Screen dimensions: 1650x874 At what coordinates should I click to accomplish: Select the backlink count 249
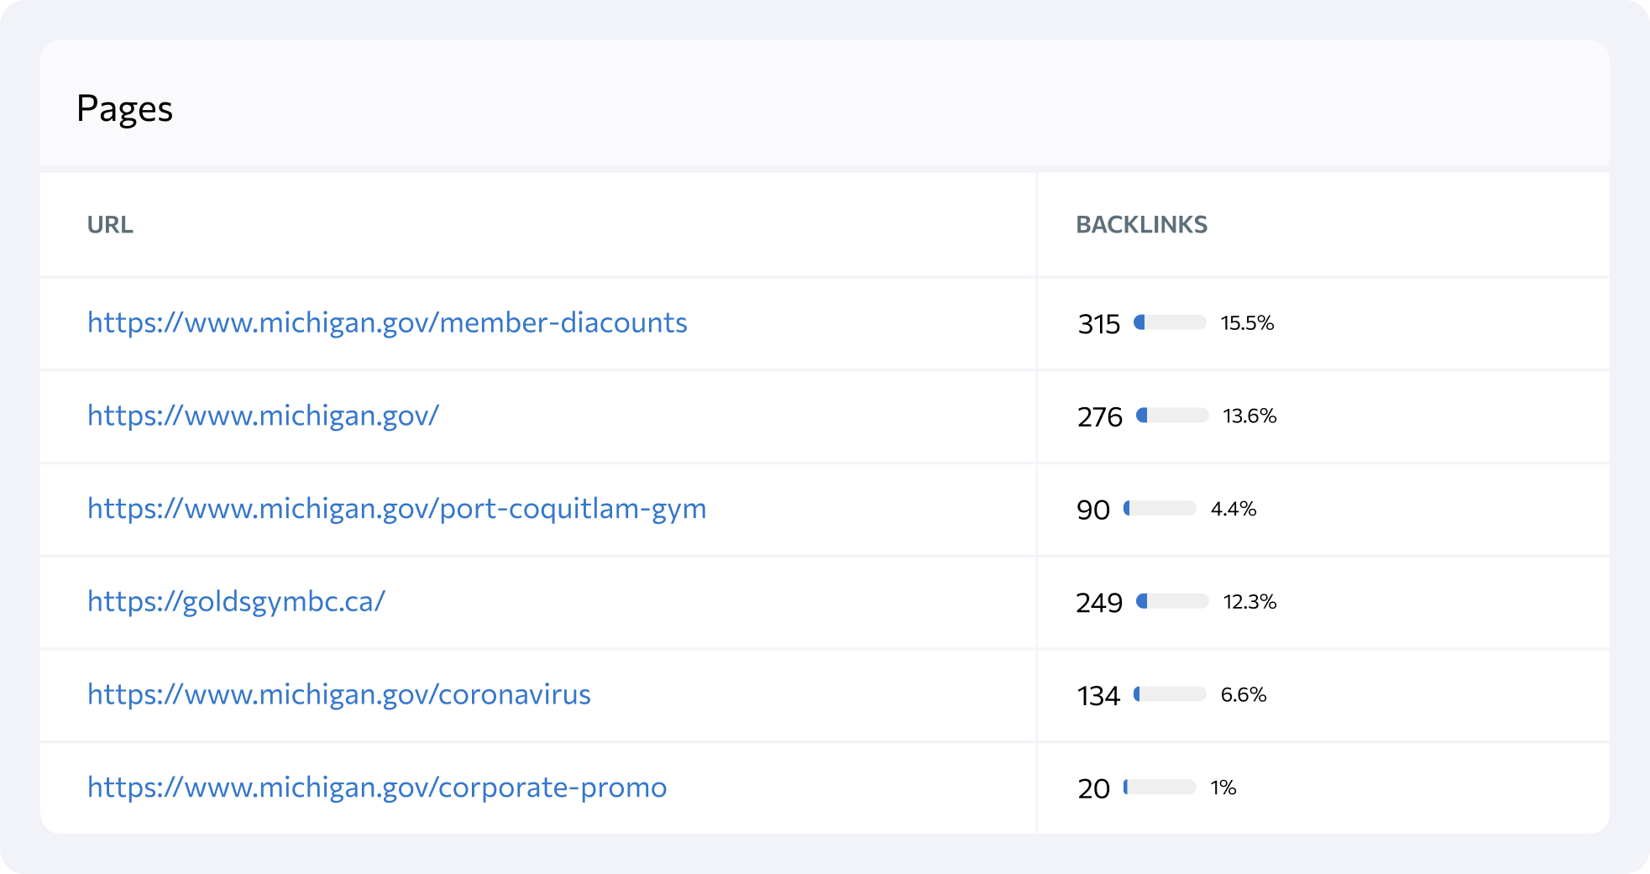click(1099, 603)
